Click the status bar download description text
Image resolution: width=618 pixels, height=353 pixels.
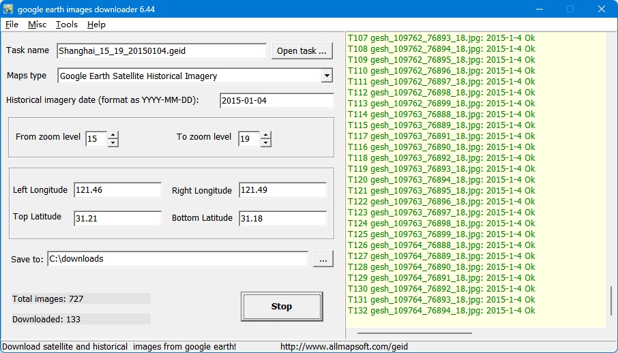pyautogui.click(x=119, y=347)
